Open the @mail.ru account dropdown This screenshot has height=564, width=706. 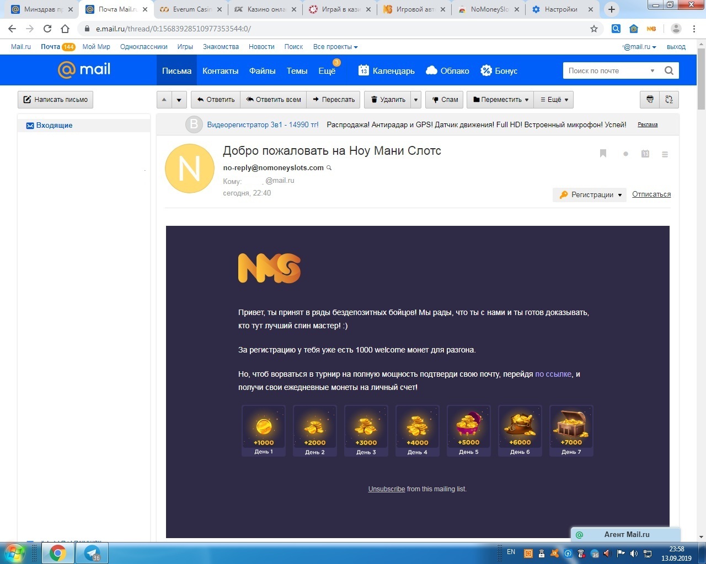(x=639, y=47)
